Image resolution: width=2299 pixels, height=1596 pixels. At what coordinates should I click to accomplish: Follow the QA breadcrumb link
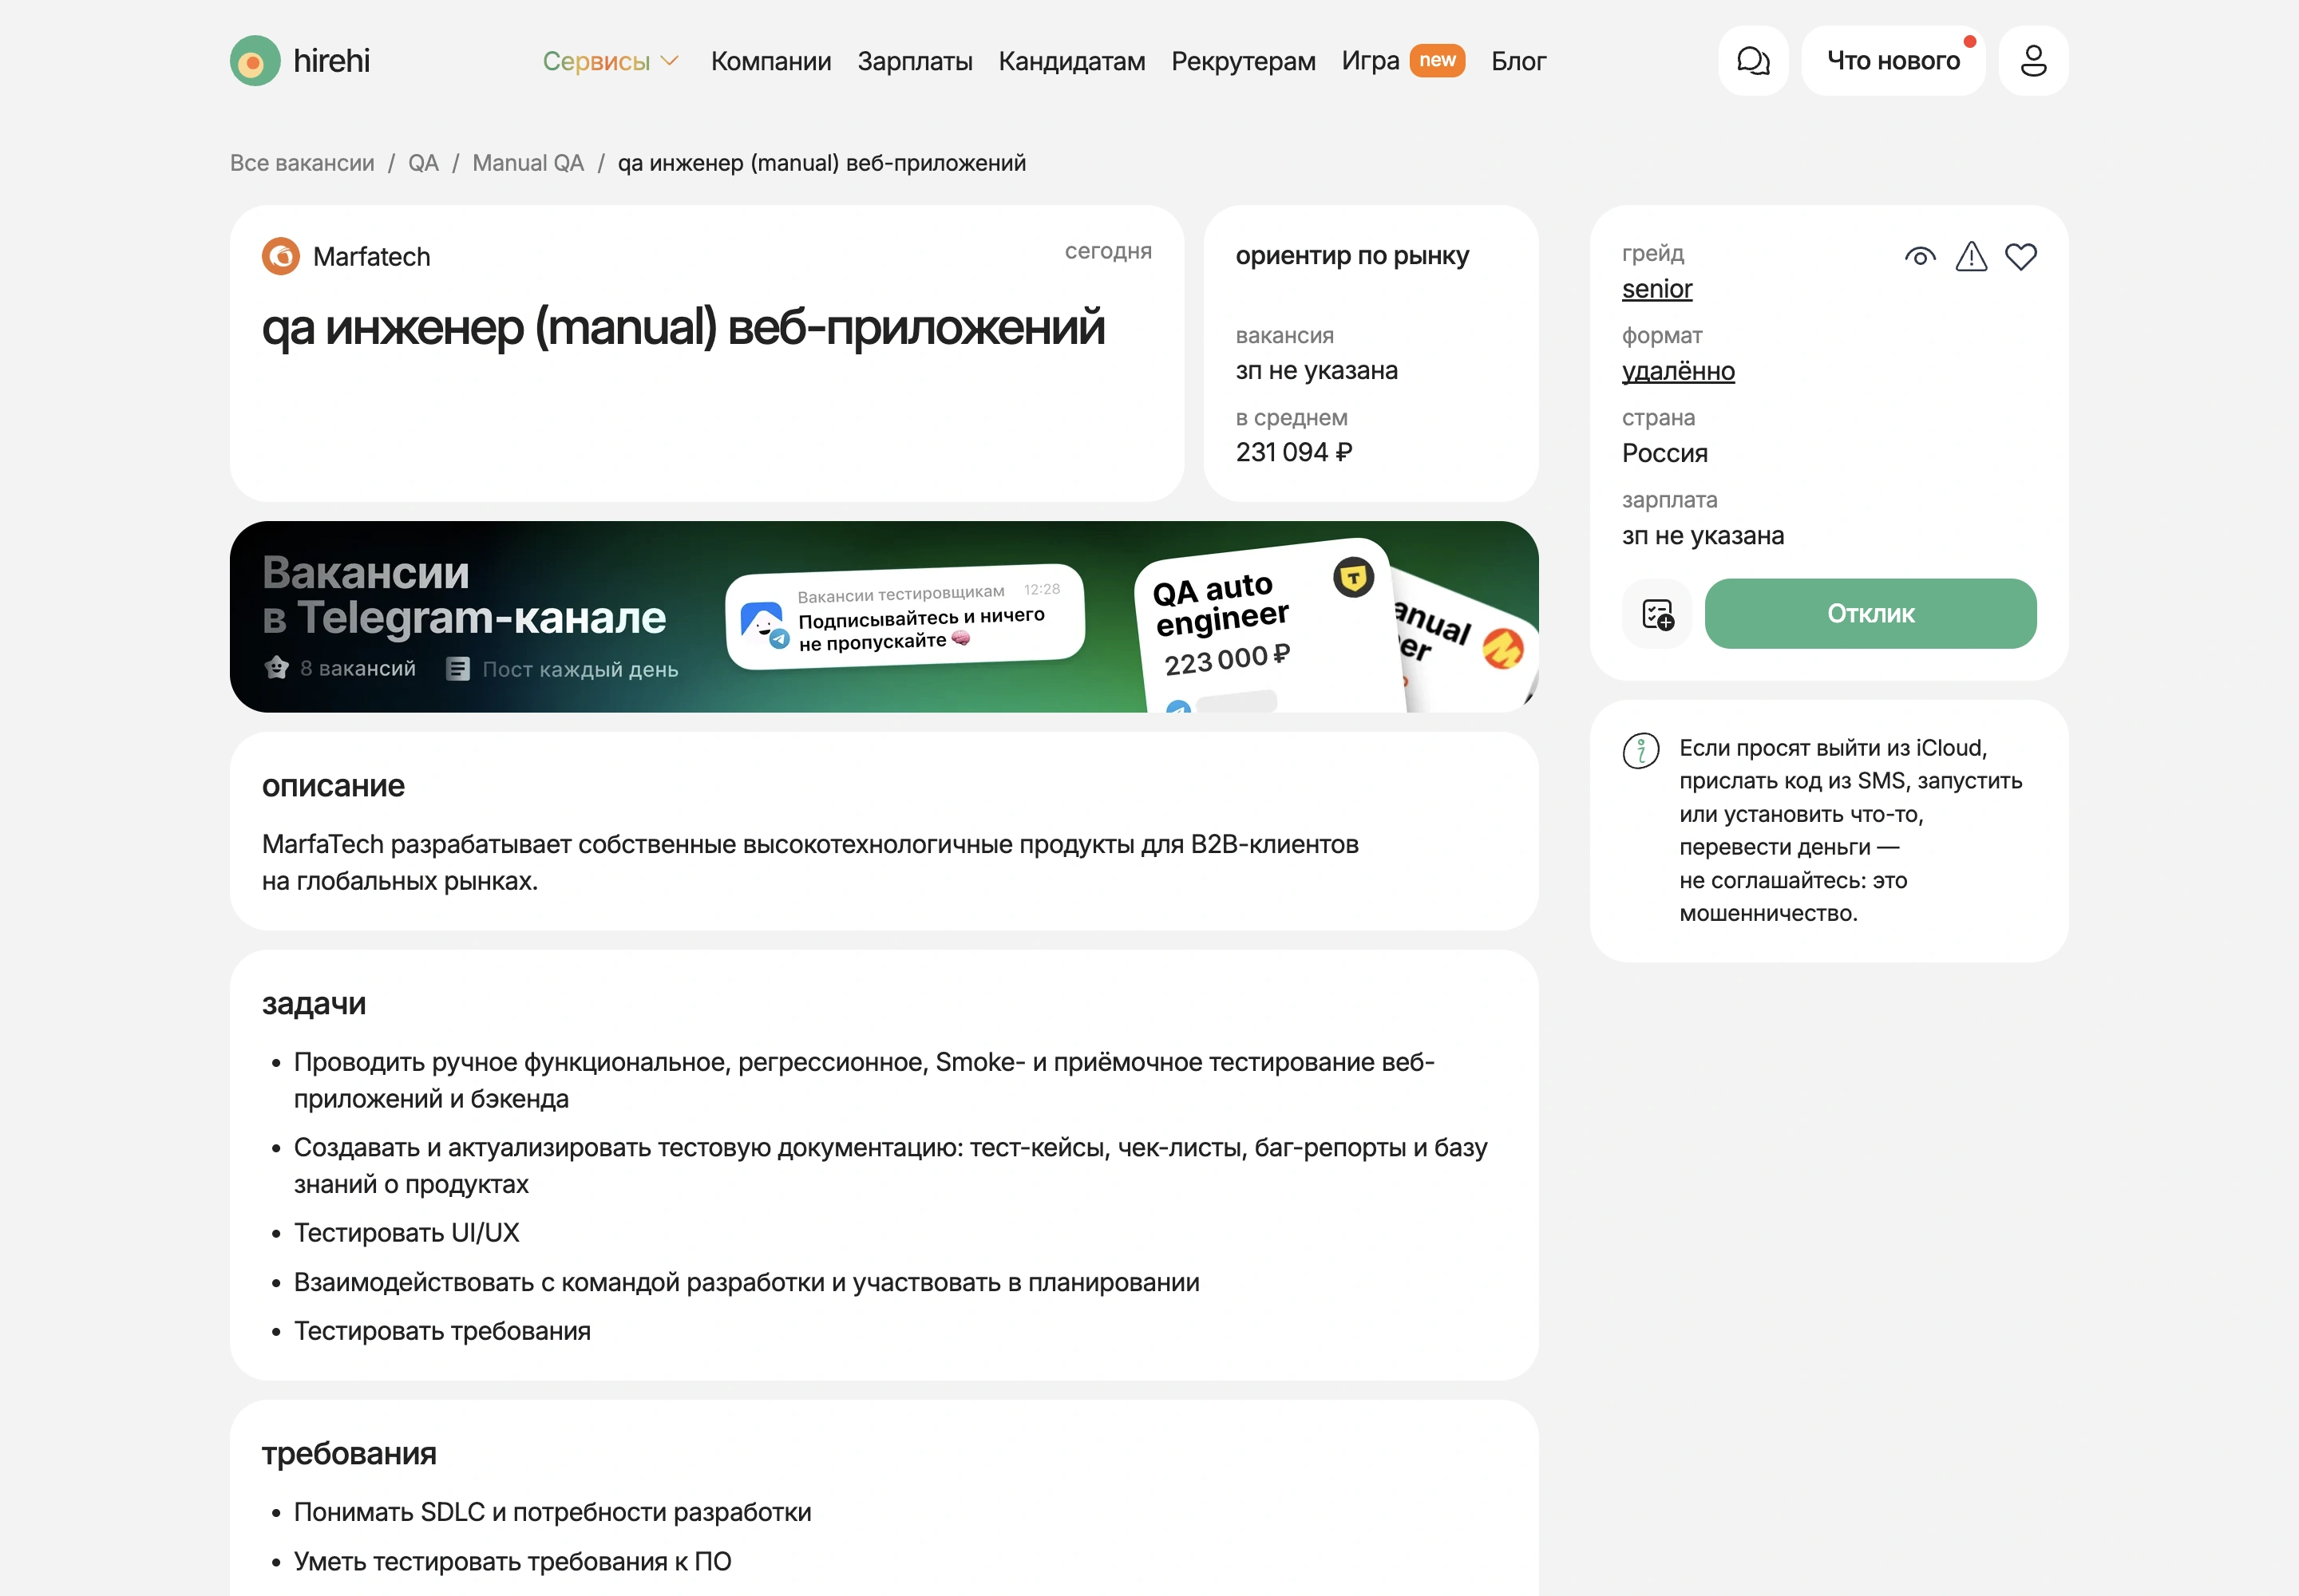pyautogui.click(x=423, y=163)
